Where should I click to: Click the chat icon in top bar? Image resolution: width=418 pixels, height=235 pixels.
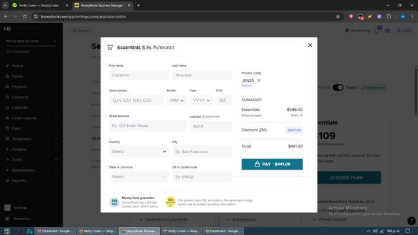click(x=387, y=31)
